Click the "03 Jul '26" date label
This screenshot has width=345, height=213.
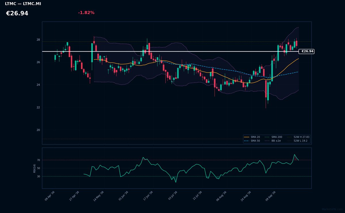coord(172,196)
